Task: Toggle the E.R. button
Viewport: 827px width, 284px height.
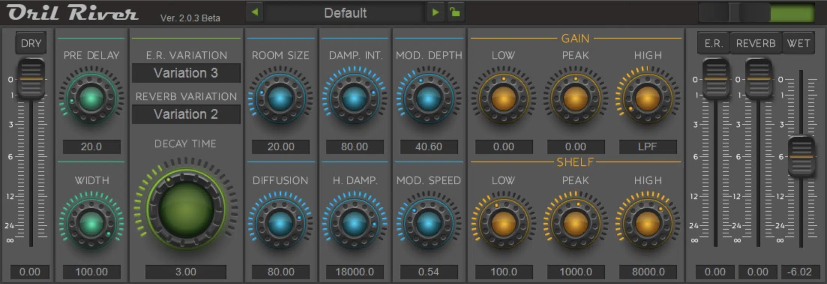Action: point(713,43)
